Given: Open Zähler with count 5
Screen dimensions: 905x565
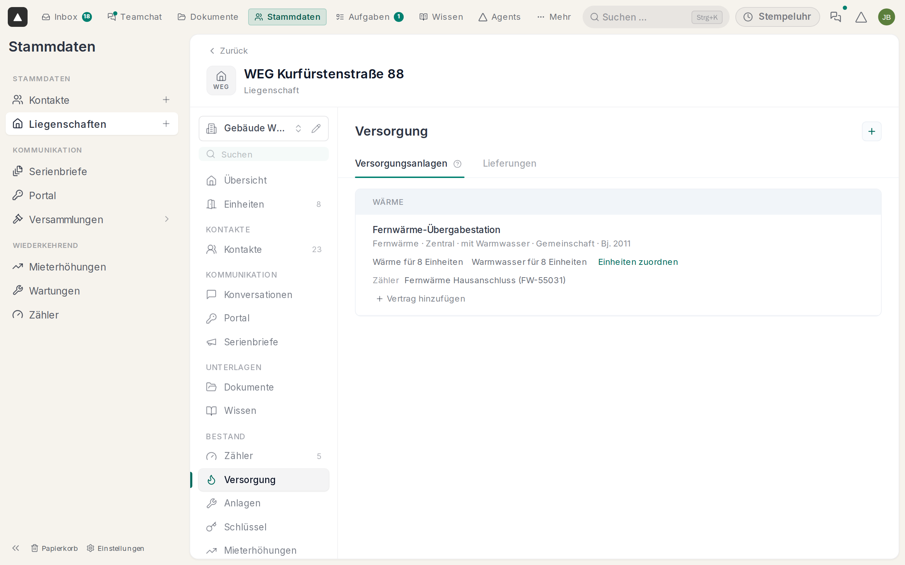Looking at the screenshot, I should 264,456.
